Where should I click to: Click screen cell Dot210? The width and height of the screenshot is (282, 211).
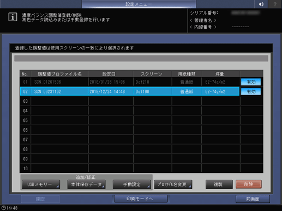pyautogui.click(x=142, y=82)
